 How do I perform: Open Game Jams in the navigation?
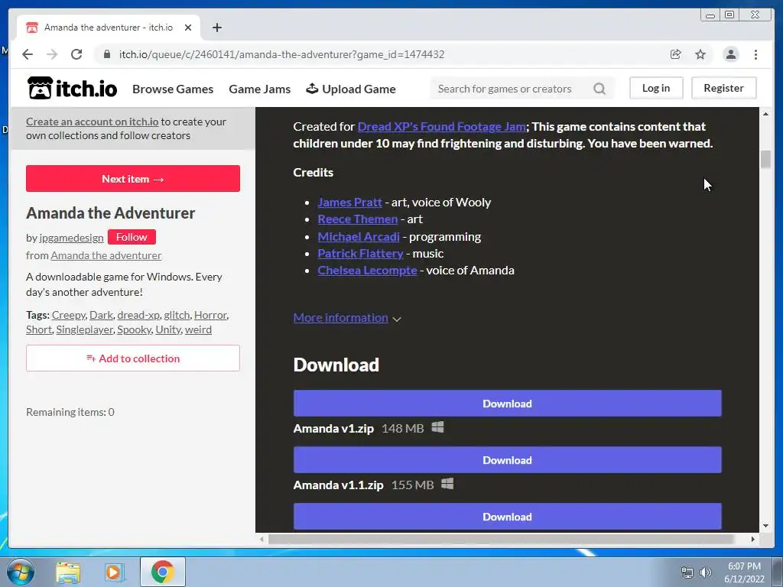260,89
